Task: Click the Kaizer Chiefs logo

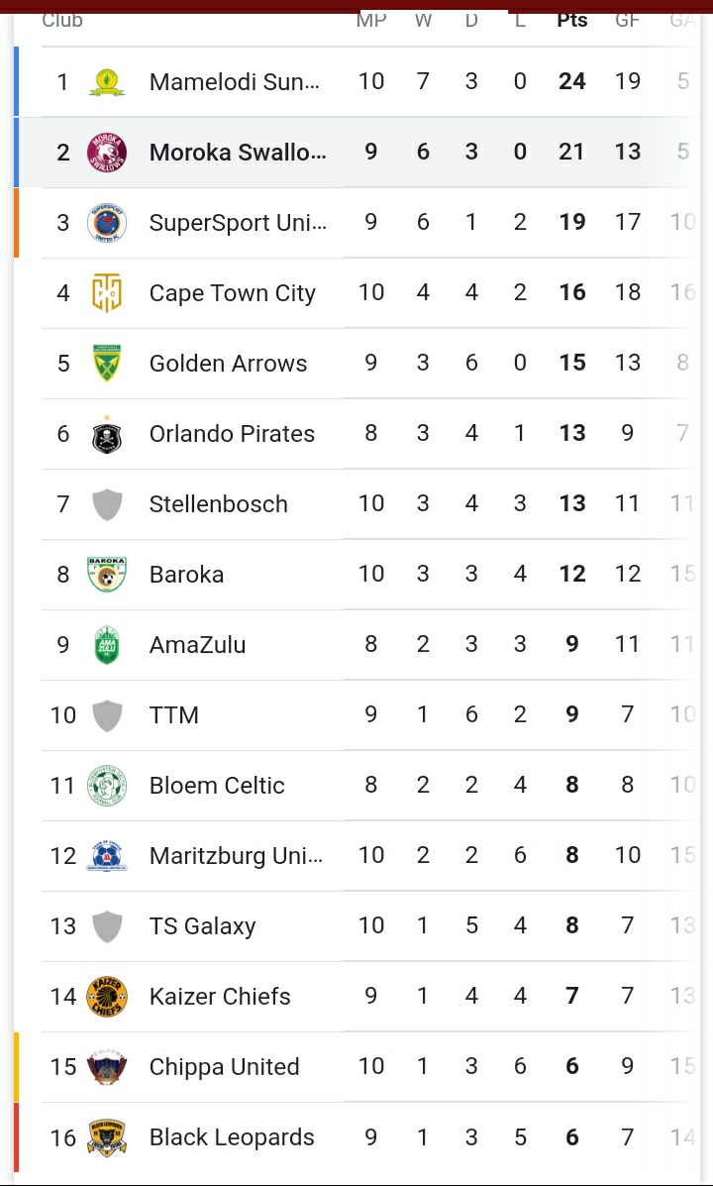Action: pyautogui.click(x=107, y=996)
